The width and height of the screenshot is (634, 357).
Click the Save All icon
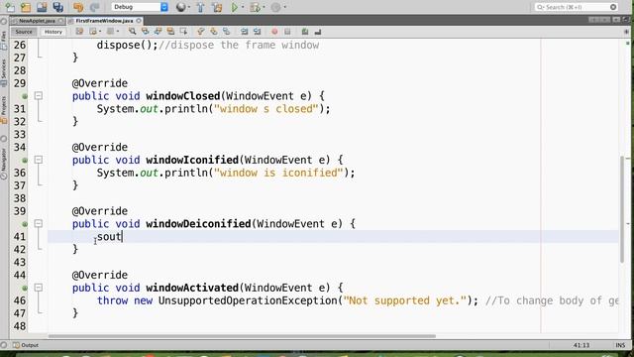[58, 7]
